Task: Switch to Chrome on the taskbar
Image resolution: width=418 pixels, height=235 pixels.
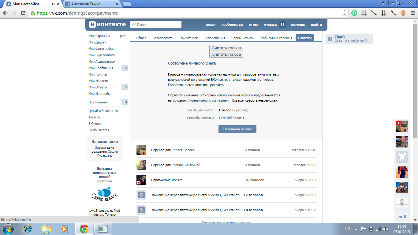Action: (x=84, y=229)
